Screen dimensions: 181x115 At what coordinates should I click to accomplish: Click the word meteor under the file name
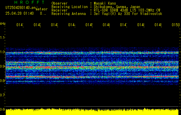click(x=42, y=9)
